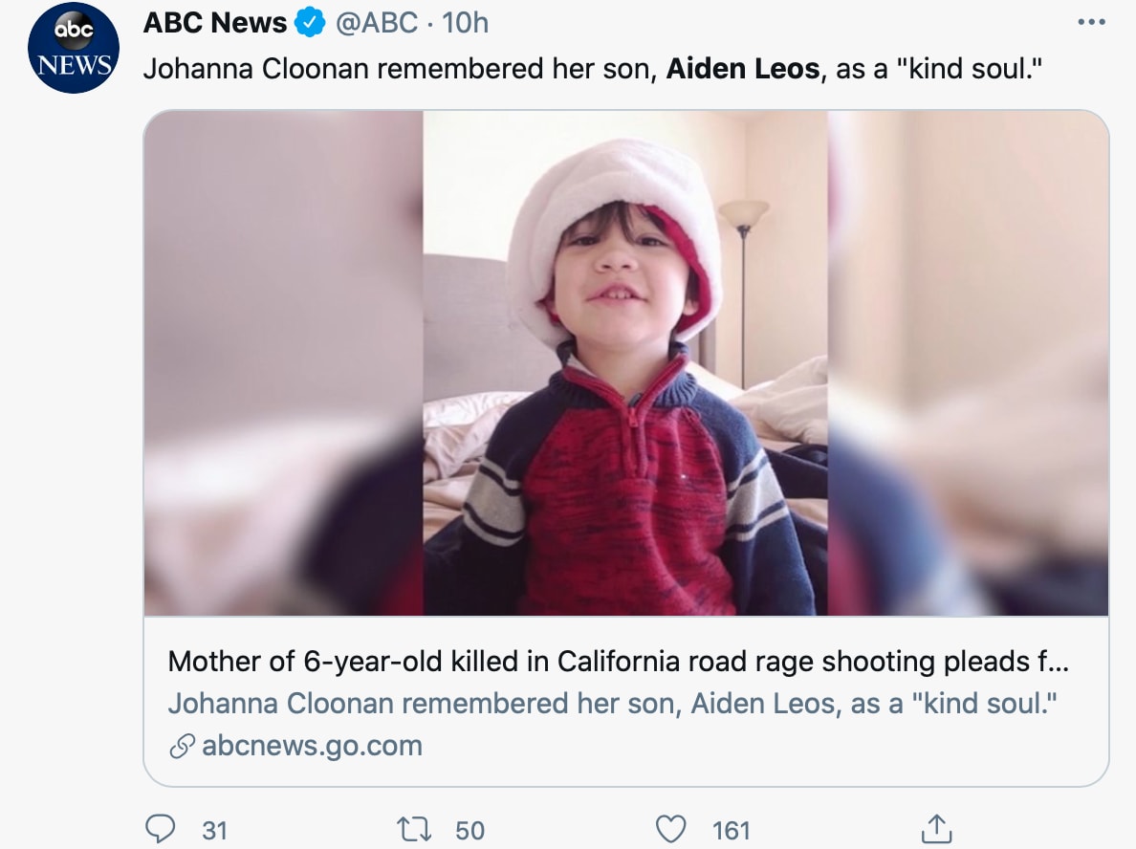The height and width of the screenshot is (849, 1136).
Task: Click the abcnews.go.com domain link
Action: [312, 746]
